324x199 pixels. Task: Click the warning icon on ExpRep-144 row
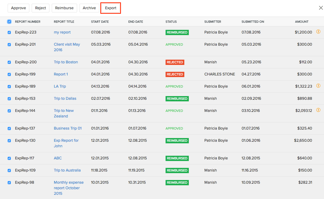coord(318,110)
